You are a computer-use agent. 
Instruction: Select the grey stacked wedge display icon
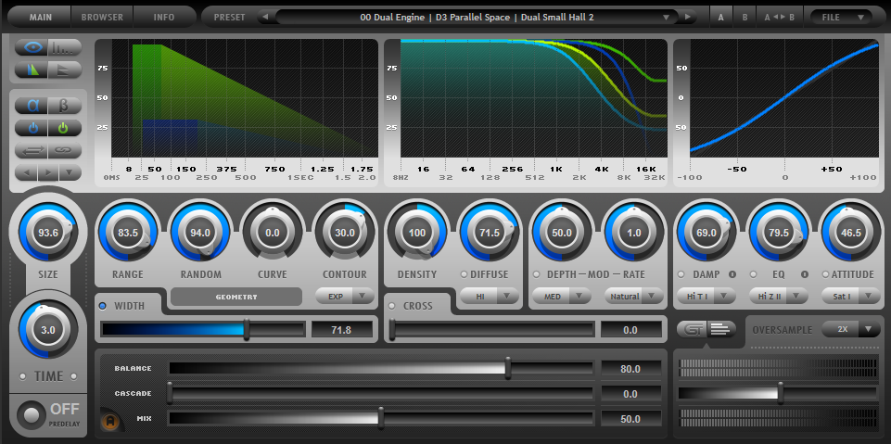pyautogui.click(x=64, y=70)
